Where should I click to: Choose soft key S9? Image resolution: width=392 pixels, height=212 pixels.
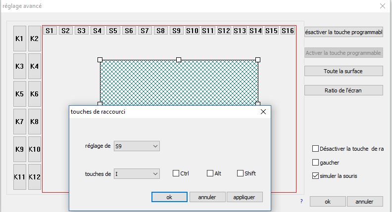click(177, 31)
